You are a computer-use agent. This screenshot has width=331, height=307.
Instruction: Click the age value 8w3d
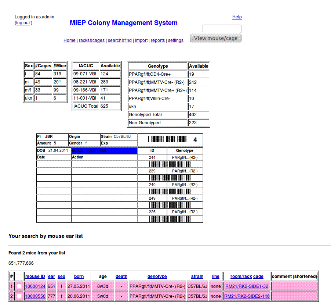[x=103, y=286]
